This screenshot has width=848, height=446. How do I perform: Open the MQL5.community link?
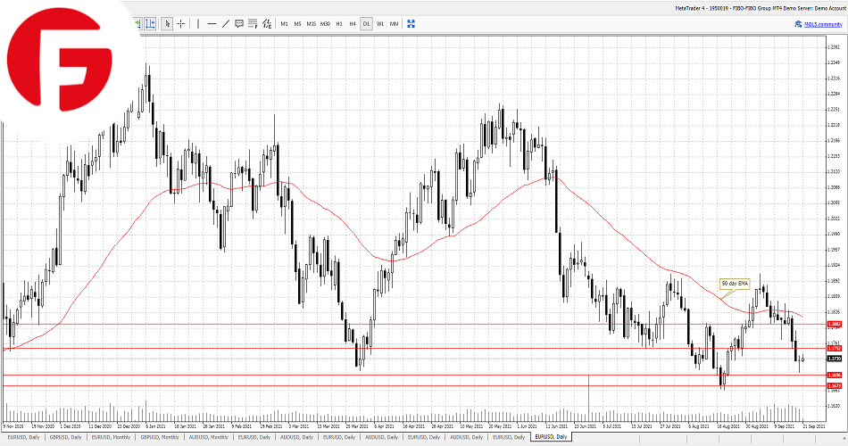[x=819, y=23]
